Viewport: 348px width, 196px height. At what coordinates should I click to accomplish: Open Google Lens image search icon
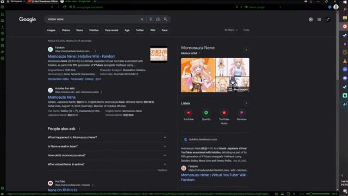coord(158,20)
